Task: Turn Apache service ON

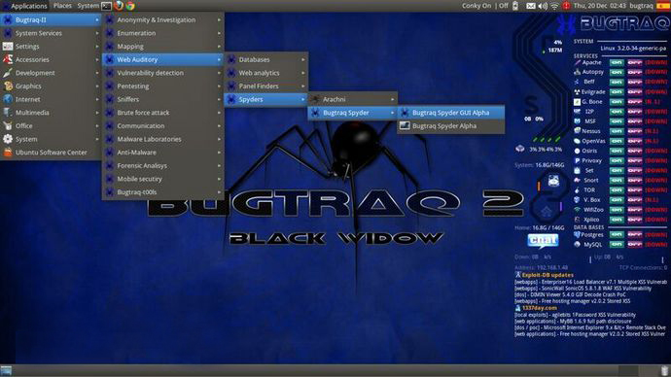Action: 617,62
